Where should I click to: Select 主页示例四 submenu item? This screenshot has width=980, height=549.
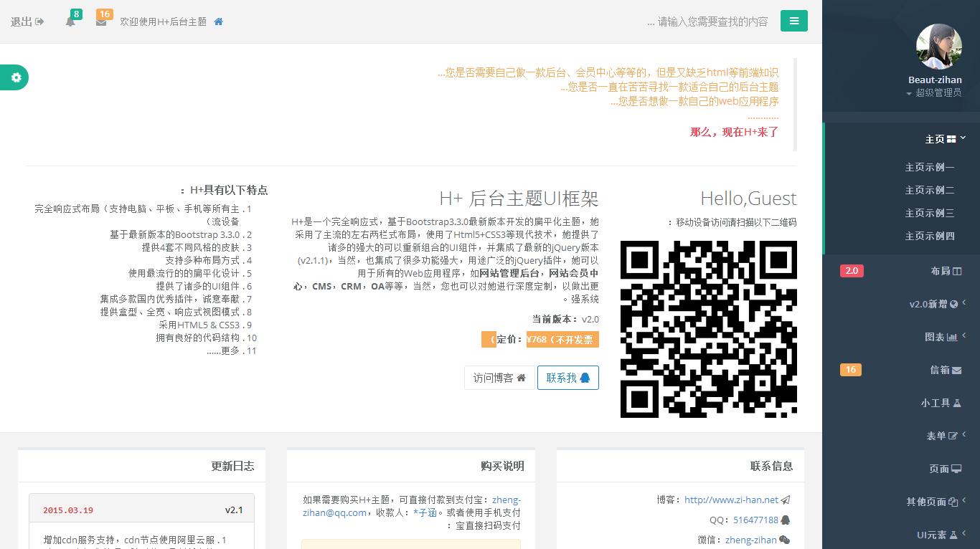(x=929, y=236)
